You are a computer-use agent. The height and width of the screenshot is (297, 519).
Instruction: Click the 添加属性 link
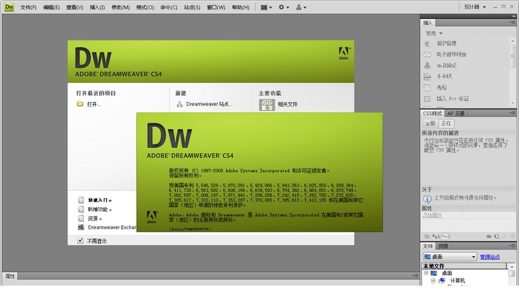click(432, 215)
